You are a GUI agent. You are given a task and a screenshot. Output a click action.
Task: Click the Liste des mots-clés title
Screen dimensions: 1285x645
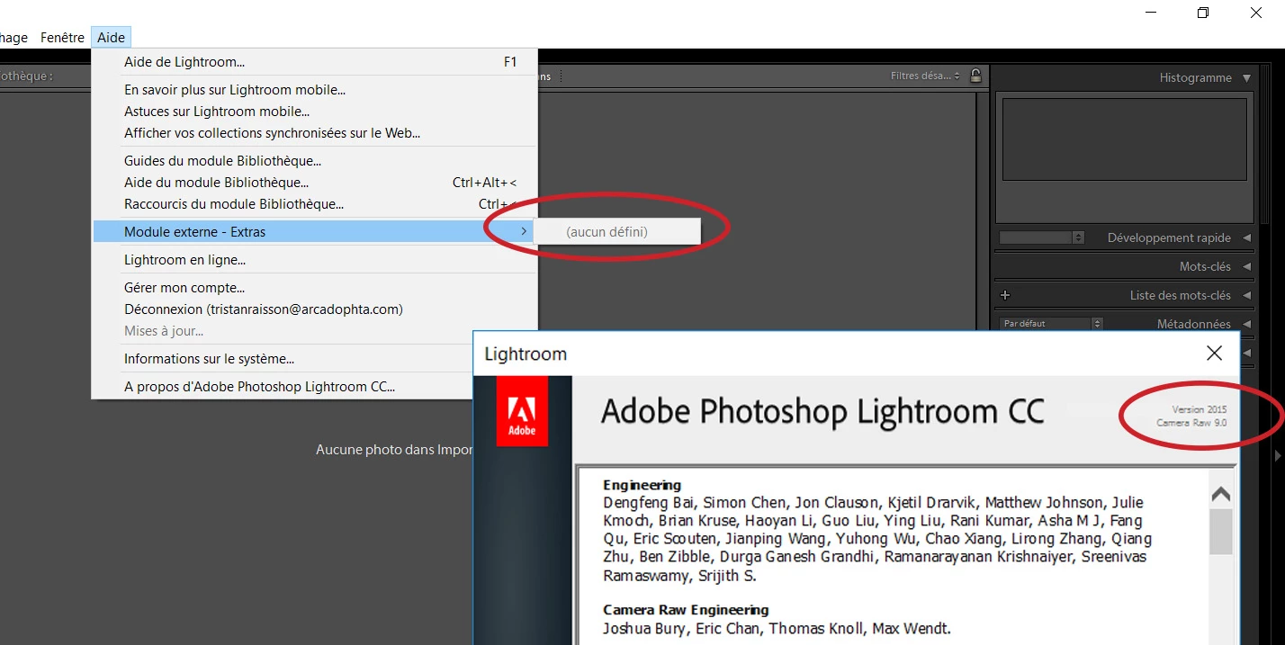1181,295
